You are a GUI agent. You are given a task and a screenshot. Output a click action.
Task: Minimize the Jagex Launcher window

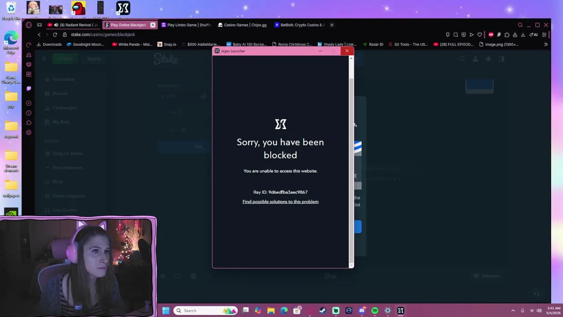pyautogui.click(x=320, y=51)
